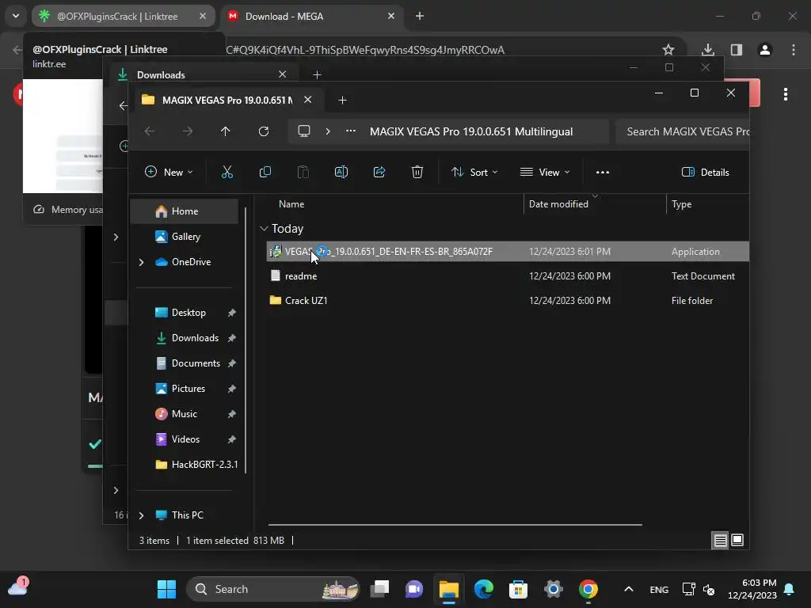Click the taskbar Search box
Screen dimensions: 811x608
pos(272,589)
